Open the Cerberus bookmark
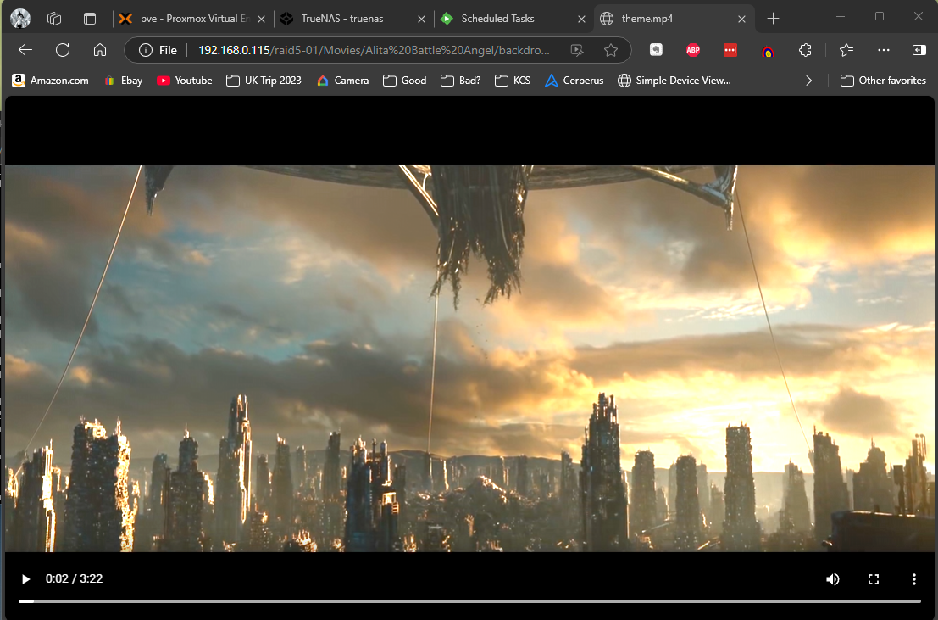 click(574, 81)
